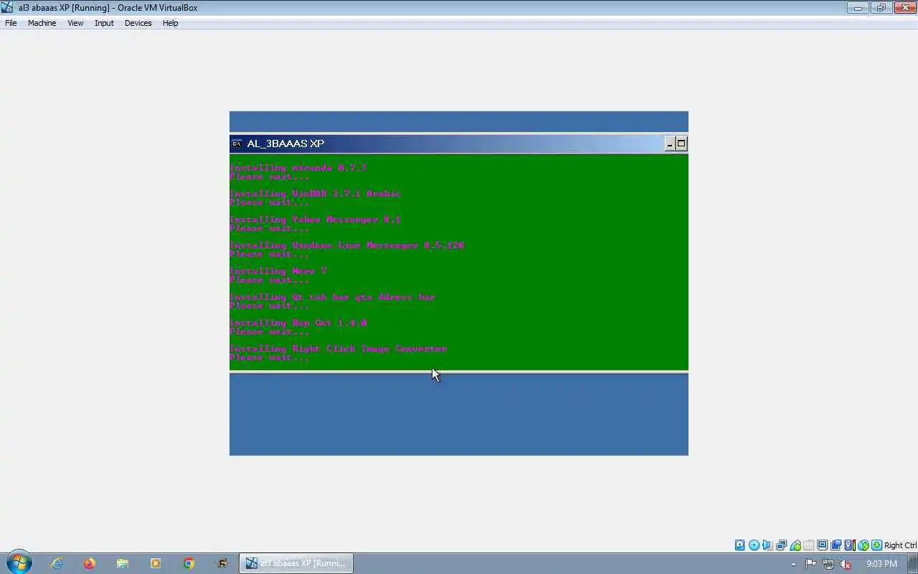Click the 'Installing Qt tab bar' line
Screen dimensions: 918x574
[x=332, y=297]
